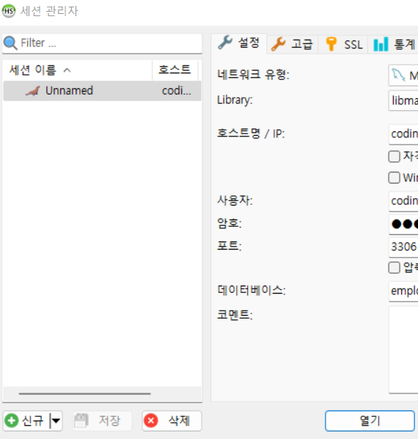This screenshot has height=439, width=418.
Task: Open the 설정 tab
Action: 239,43
